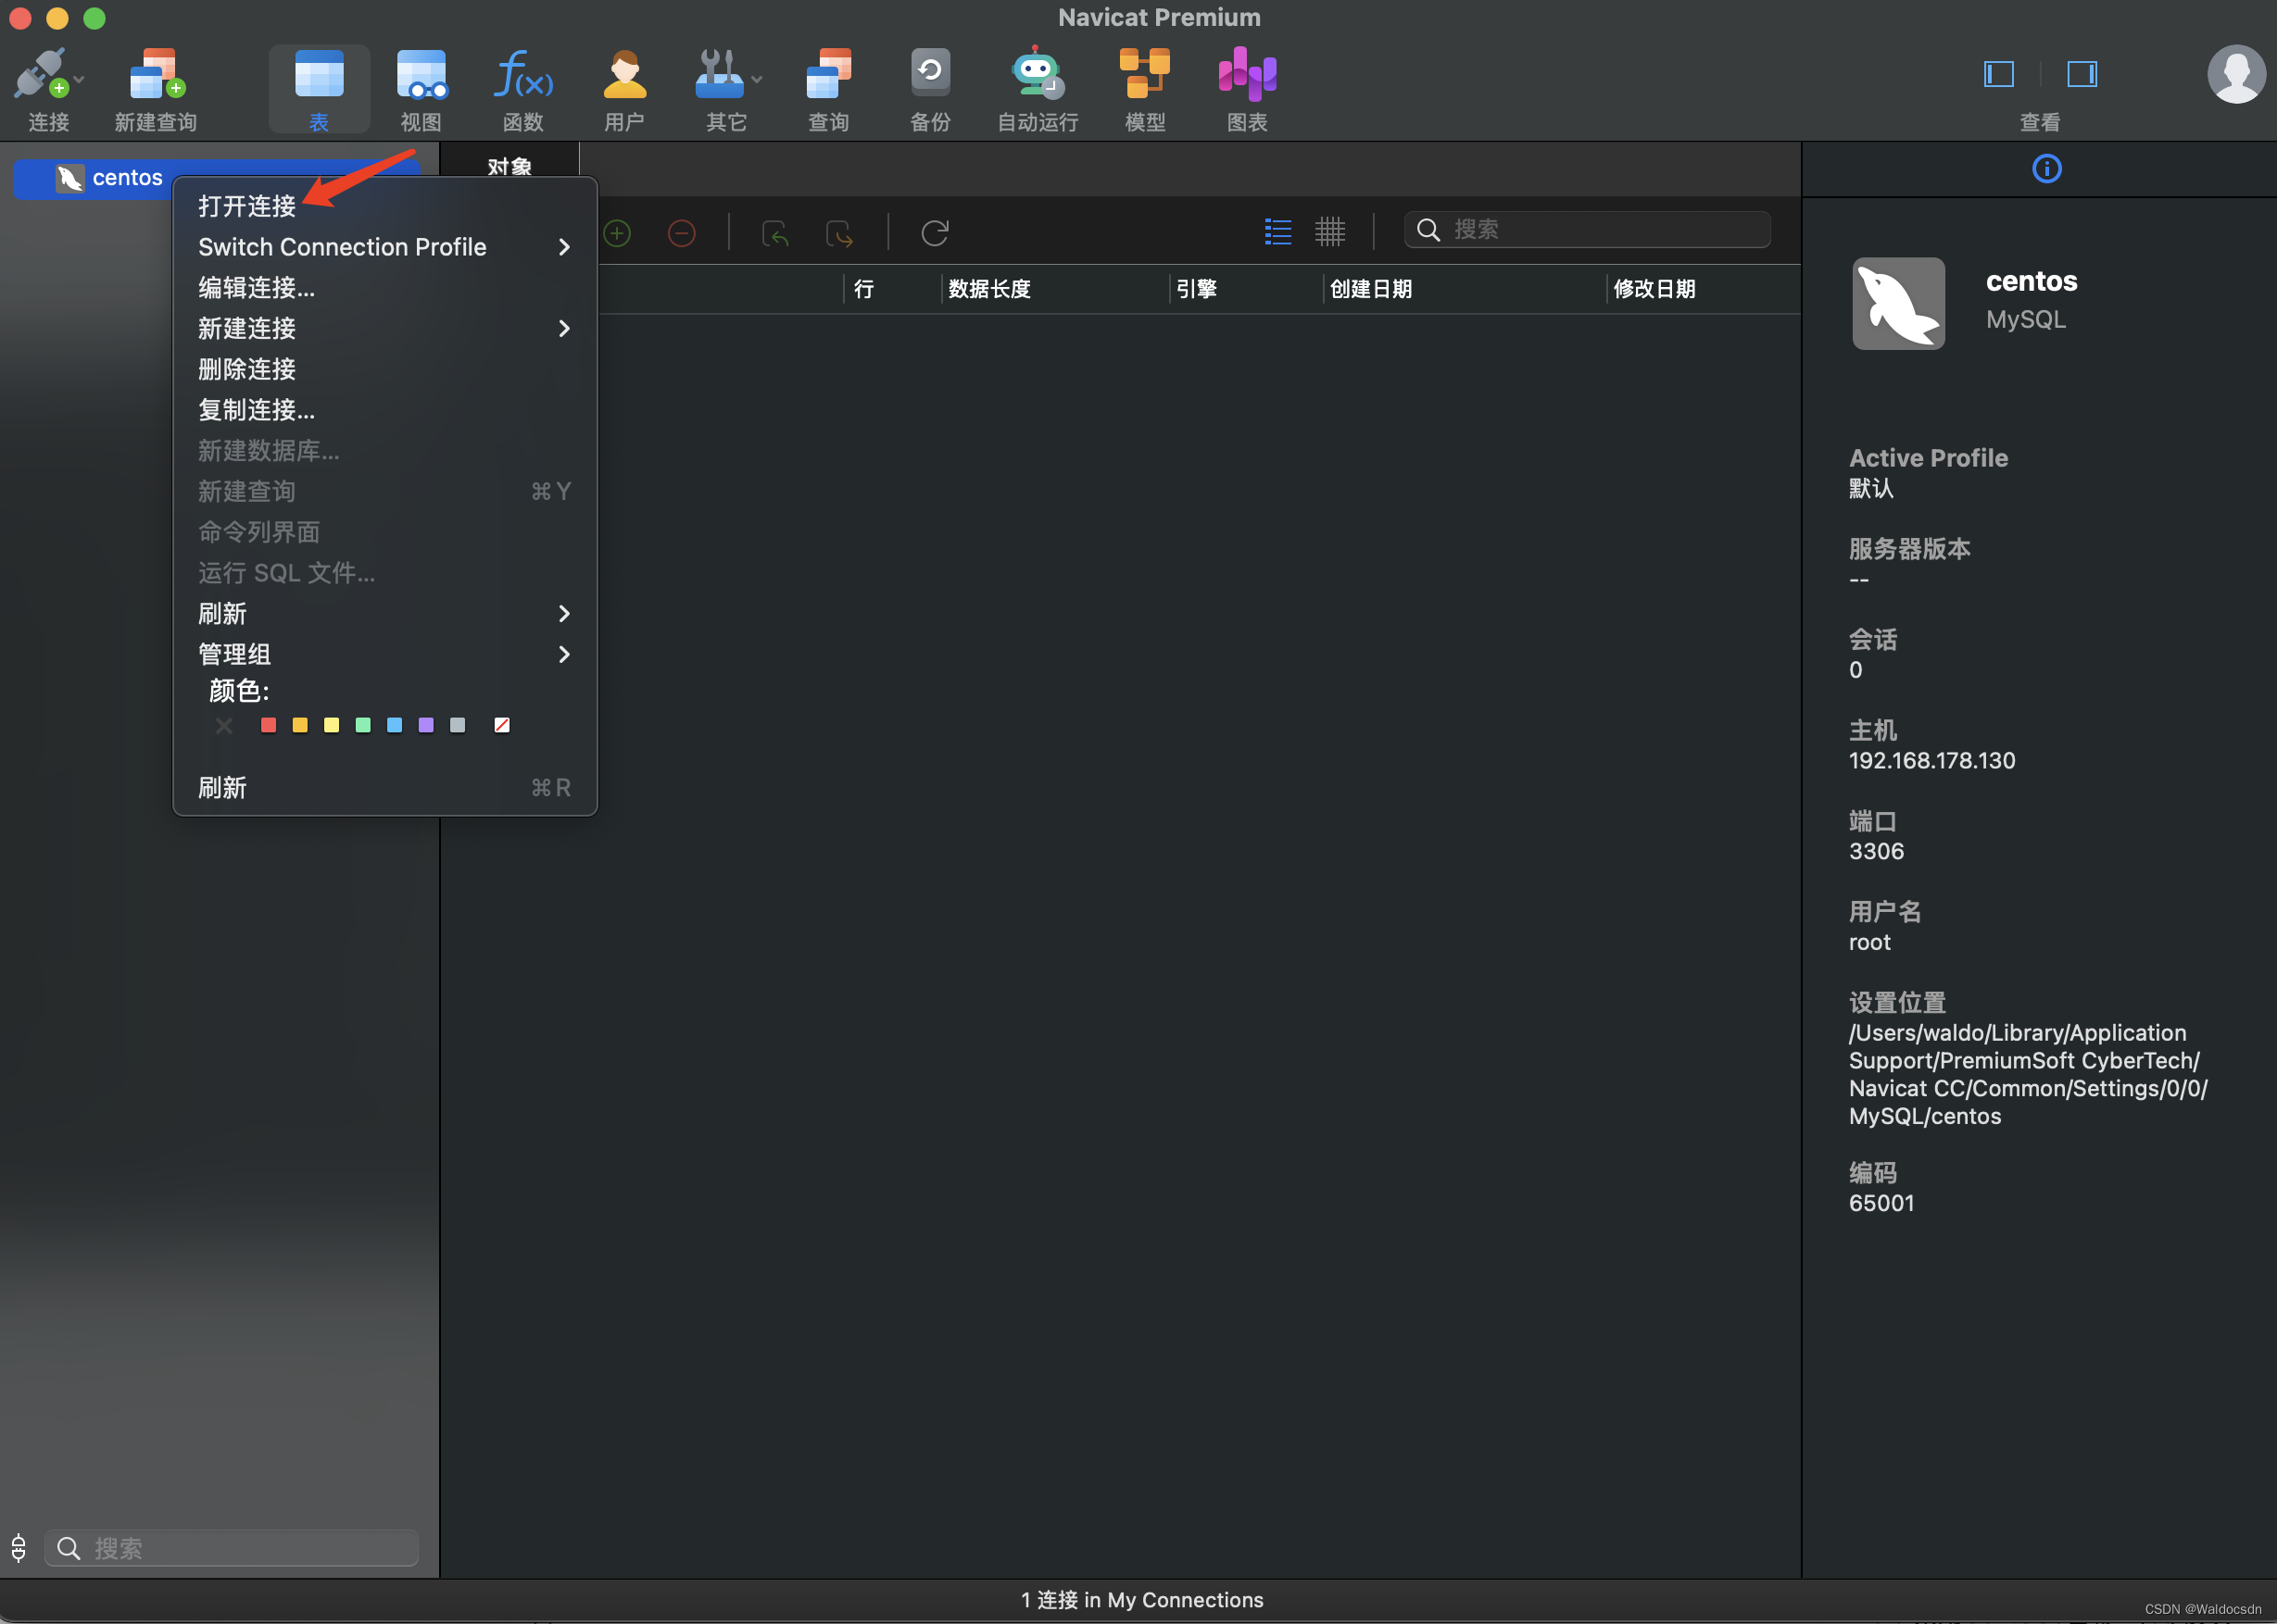2277x1624 pixels.
Task: Pick the blue color swatch
Action: (395, 725)
